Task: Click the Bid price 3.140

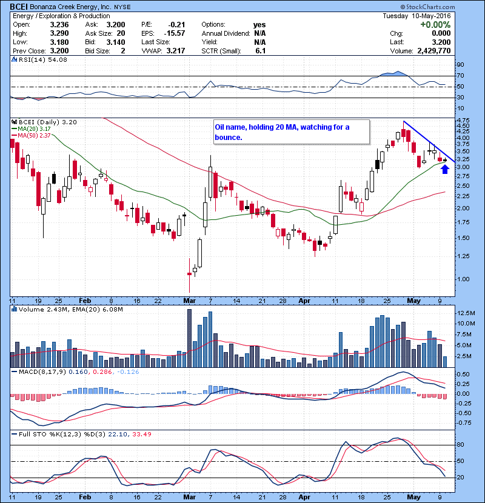Action: tap(116, 42)
